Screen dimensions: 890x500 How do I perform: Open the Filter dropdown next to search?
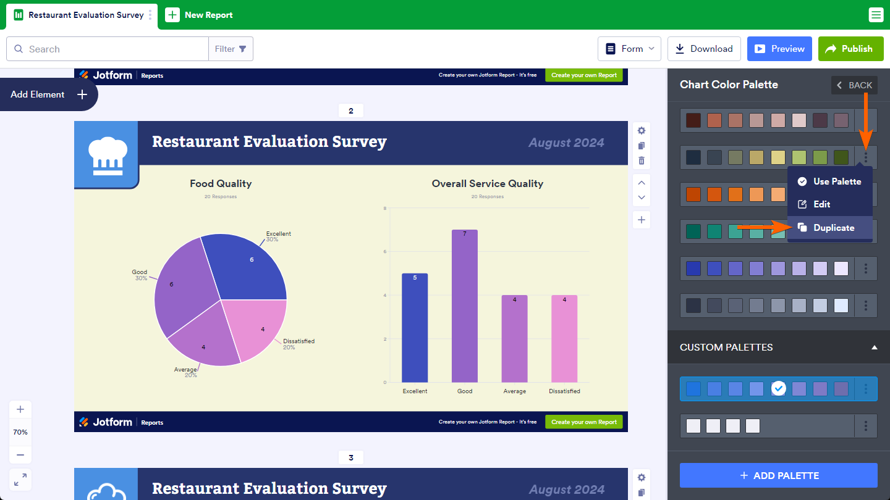[231, 49]
